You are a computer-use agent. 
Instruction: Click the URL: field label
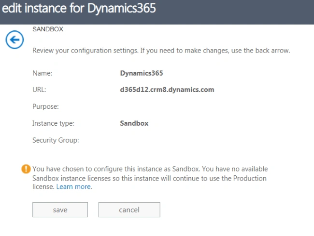coord(39,90)
